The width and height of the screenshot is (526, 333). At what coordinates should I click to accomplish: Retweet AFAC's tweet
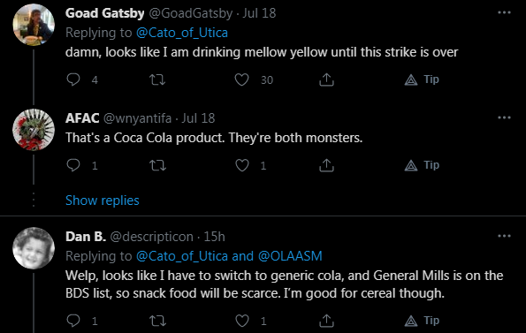pyautogui.click(x=157, y=165)
